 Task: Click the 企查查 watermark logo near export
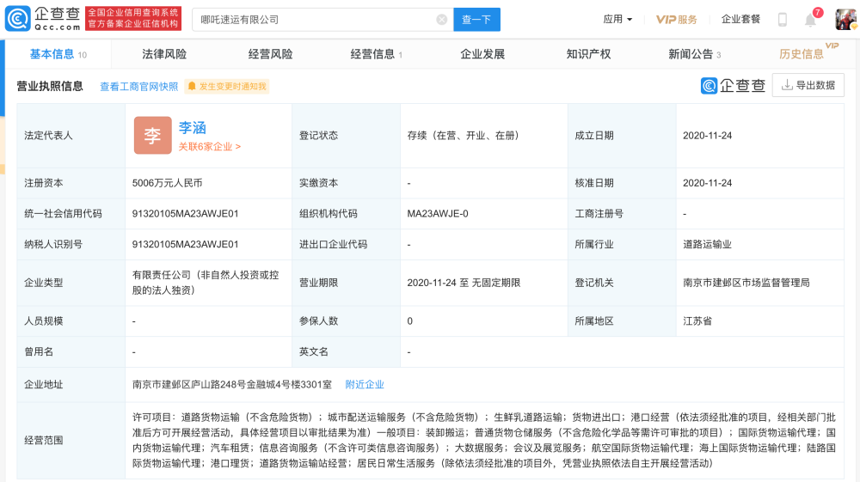733,85
